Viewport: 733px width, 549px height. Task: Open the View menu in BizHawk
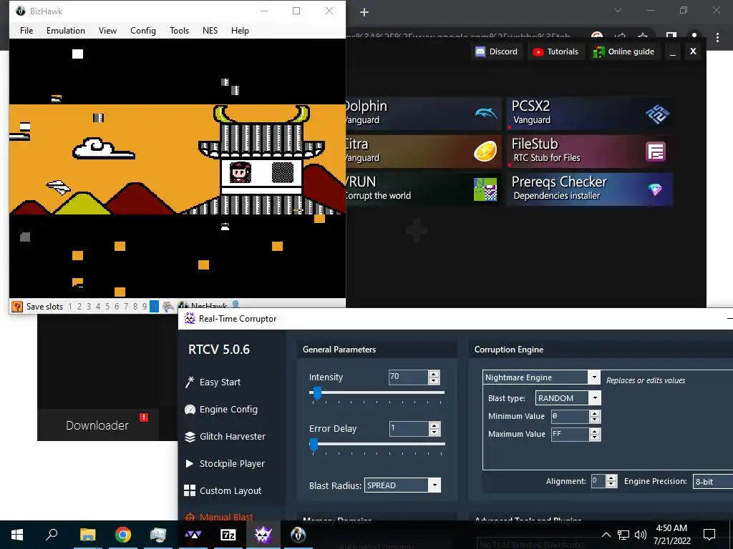(107, 30)
